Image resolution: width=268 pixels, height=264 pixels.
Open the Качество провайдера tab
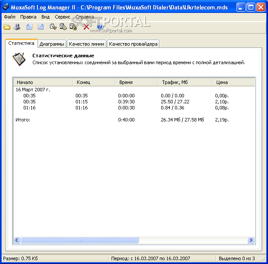click(133, 44)
